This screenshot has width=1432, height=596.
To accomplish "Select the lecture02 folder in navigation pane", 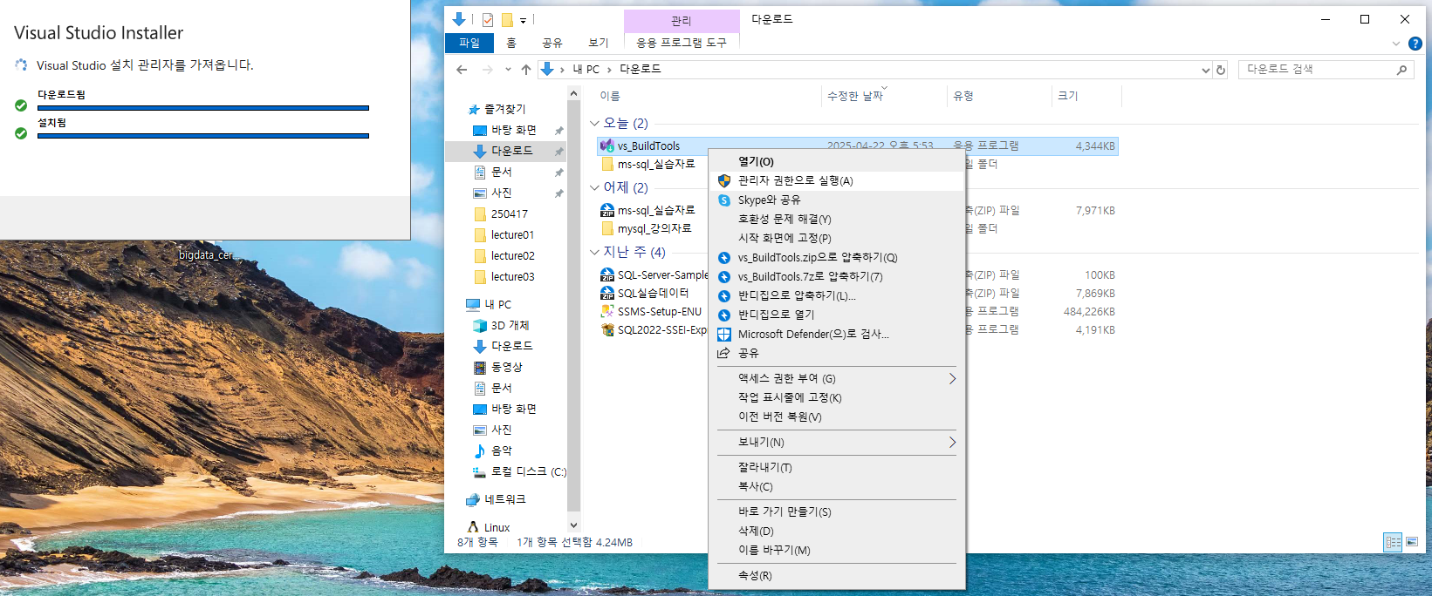I will [512, 255].
